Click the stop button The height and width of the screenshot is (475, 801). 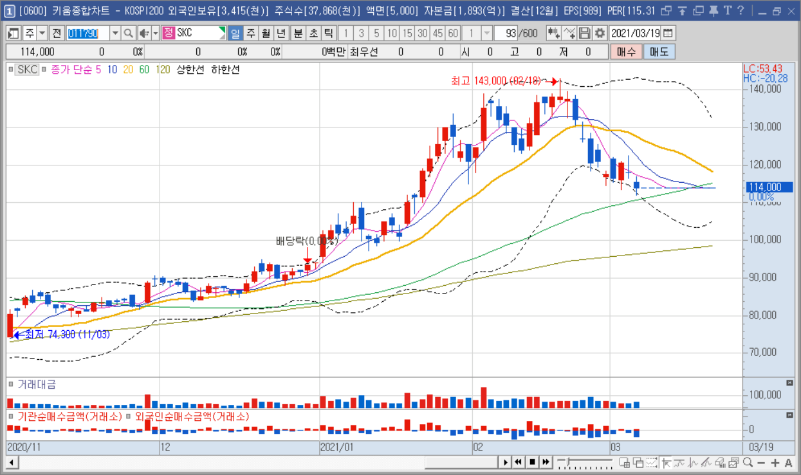pyautogui.click(x=533, y=462)
